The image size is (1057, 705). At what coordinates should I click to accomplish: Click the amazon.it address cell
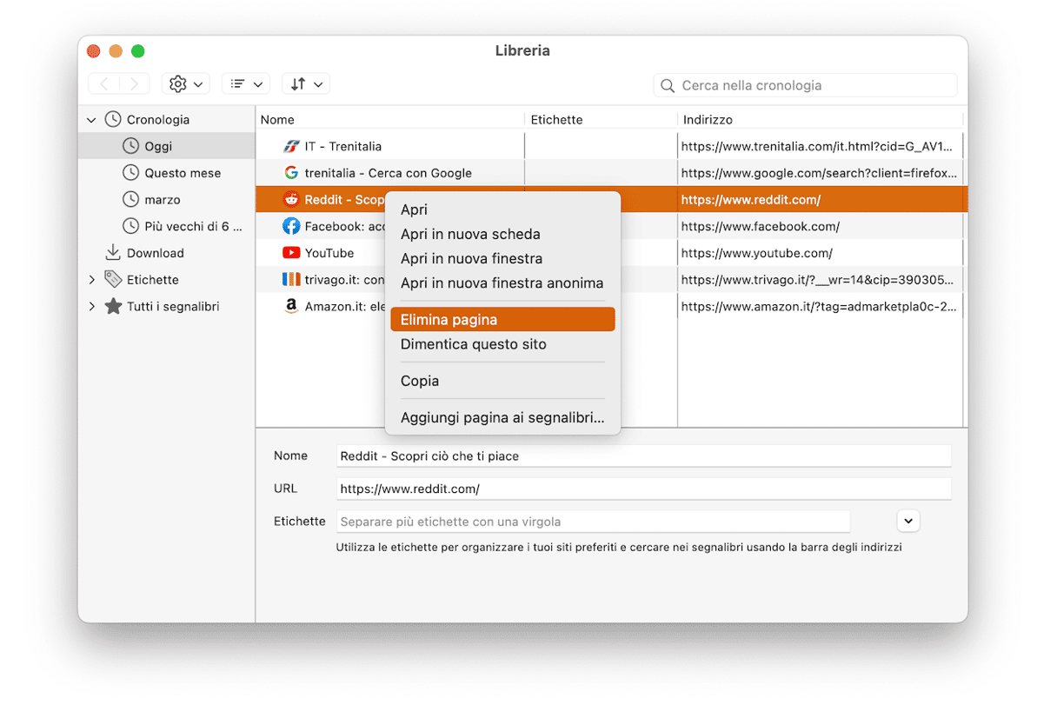tap(820, 306)
